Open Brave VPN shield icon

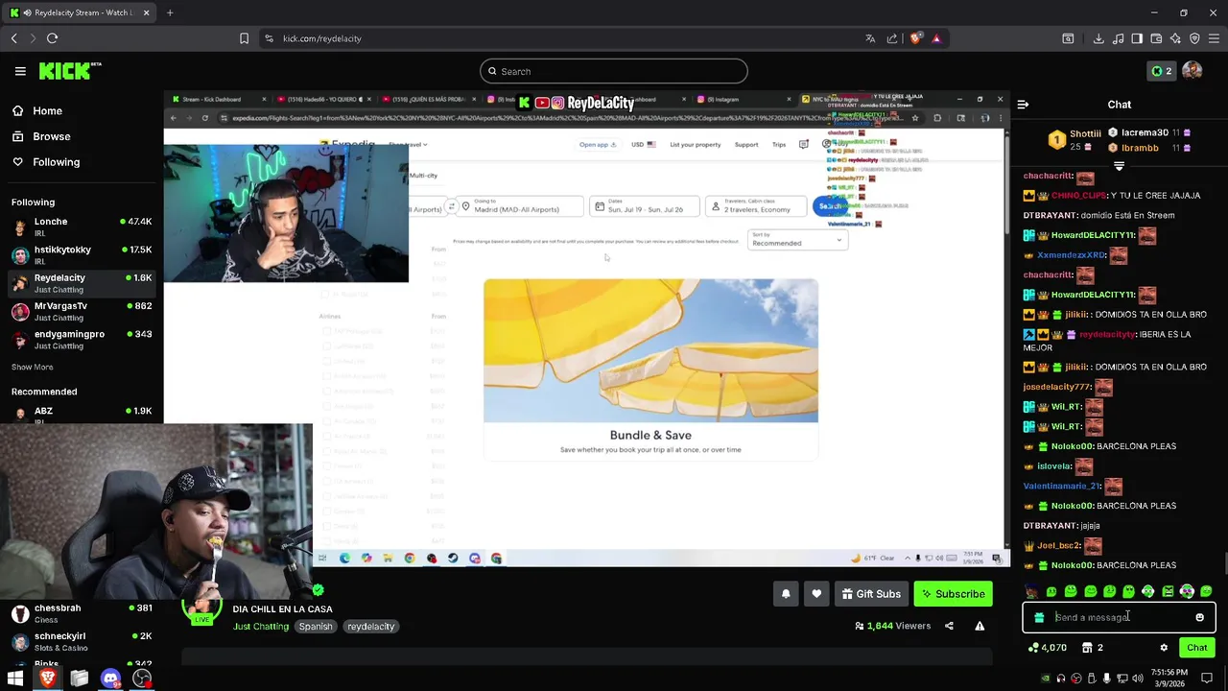point(1194,38)
